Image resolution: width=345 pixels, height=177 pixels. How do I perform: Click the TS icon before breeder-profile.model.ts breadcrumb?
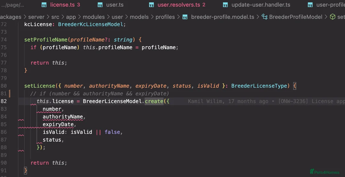click(185, 17)
